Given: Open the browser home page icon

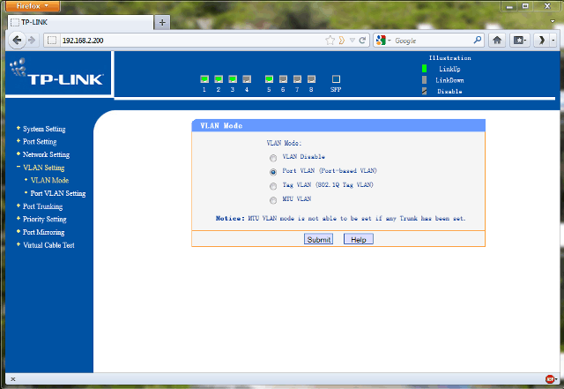Looking at the screenshot, I should tap(497, 40).
